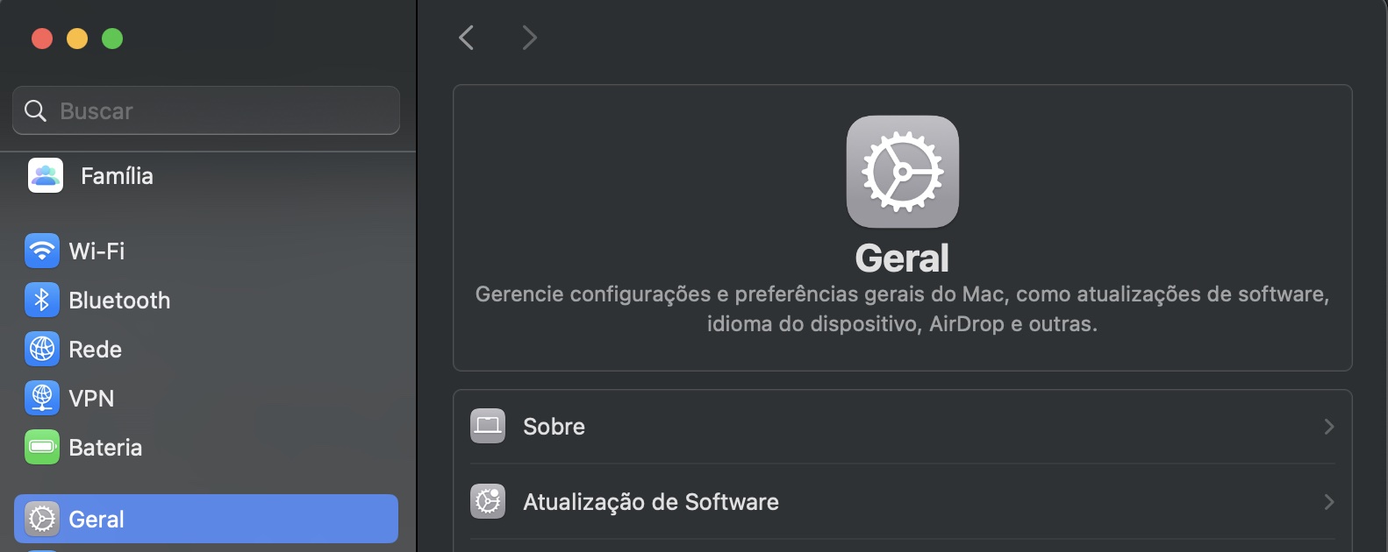Click the Atualização de Software gear icon

(488, 501)
